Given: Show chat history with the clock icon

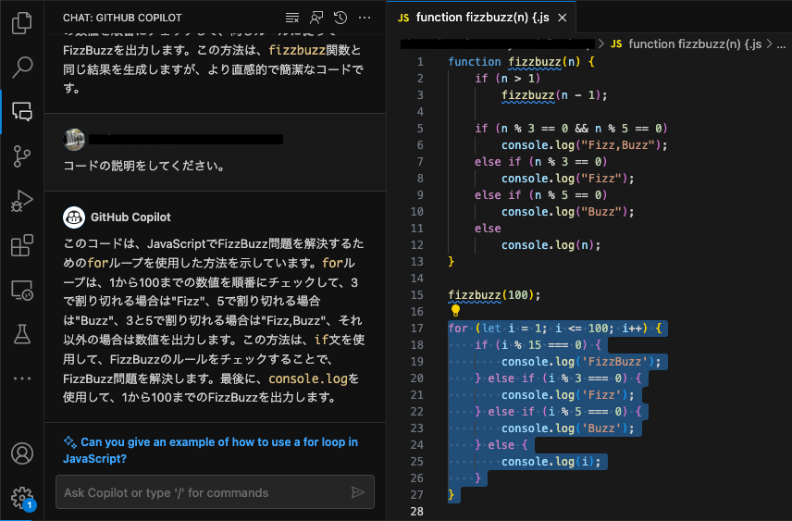Looking at the screenshot, I should point(340,18).
